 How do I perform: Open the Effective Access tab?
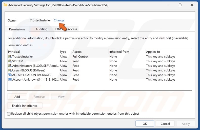[x=66, y=29]
